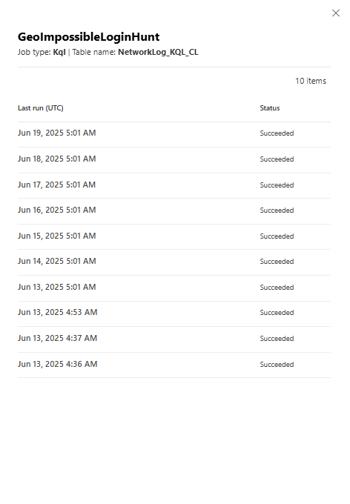Viewport: 350px width, 504px height.
Task: Select the Jun 19, 2025 5:01 AM run
Action: [174, 134]
